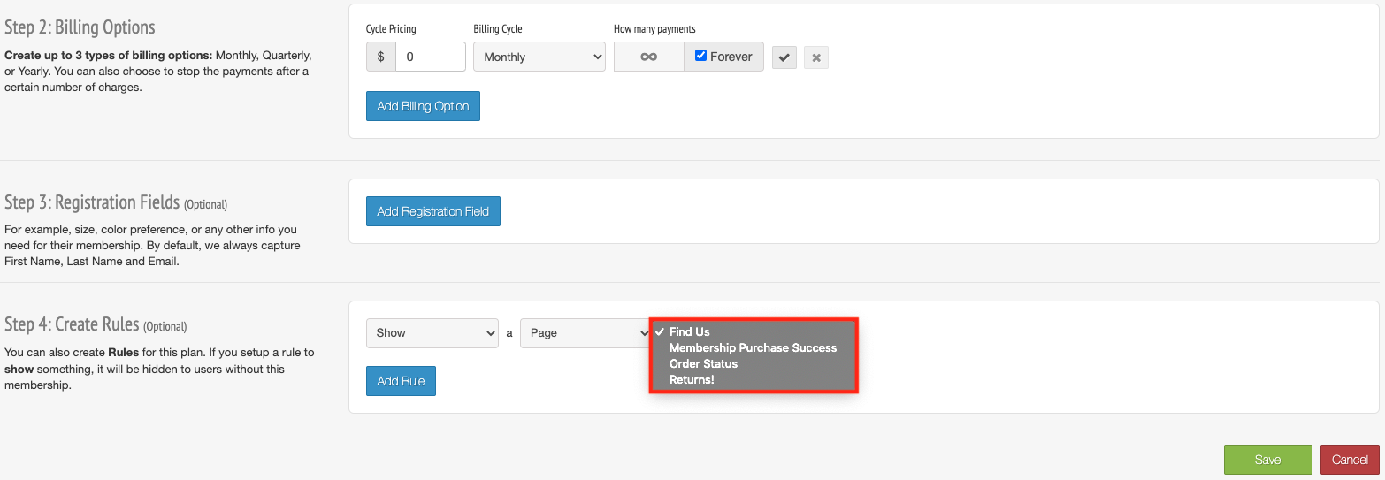Click the Step 3: Registration Fields heading

(x=92, y=203)
